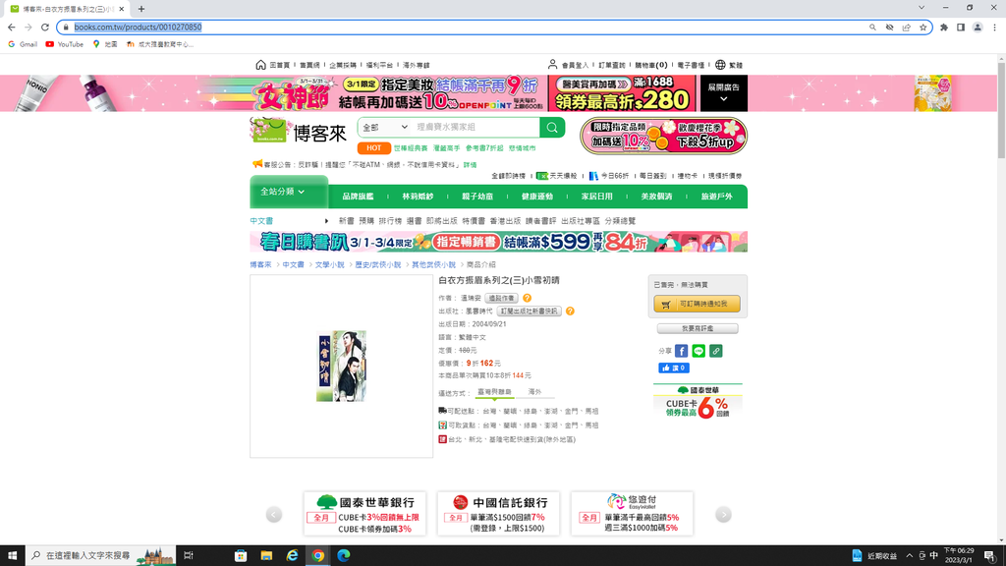Share the book on Facebook
Viewport: 1006px width, 566px height.
click(681, 351)
